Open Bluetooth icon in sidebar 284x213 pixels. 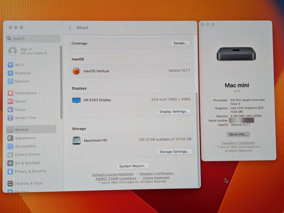pos(10,73)
